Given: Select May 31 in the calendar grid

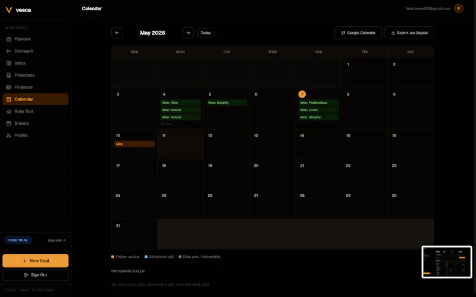Looking at the screenshot, I should pos(134,234).
